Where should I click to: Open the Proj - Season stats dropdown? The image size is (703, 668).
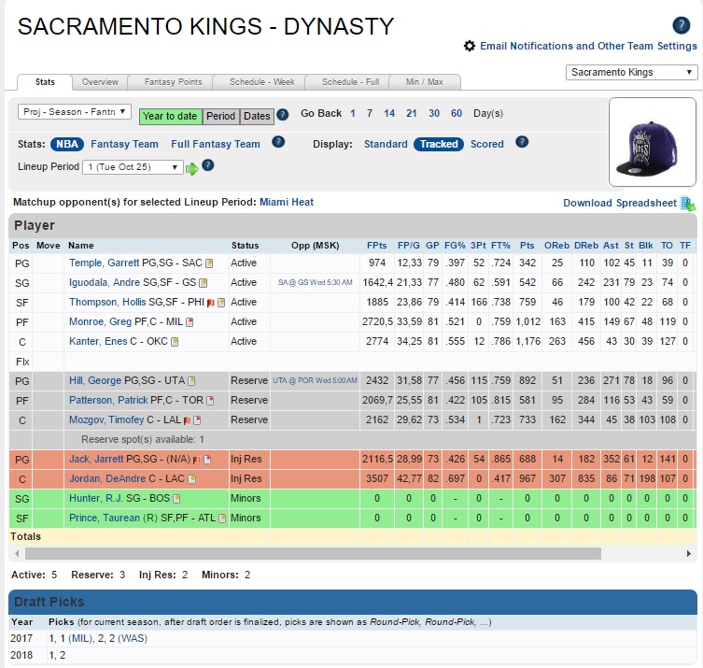[75, 112]
